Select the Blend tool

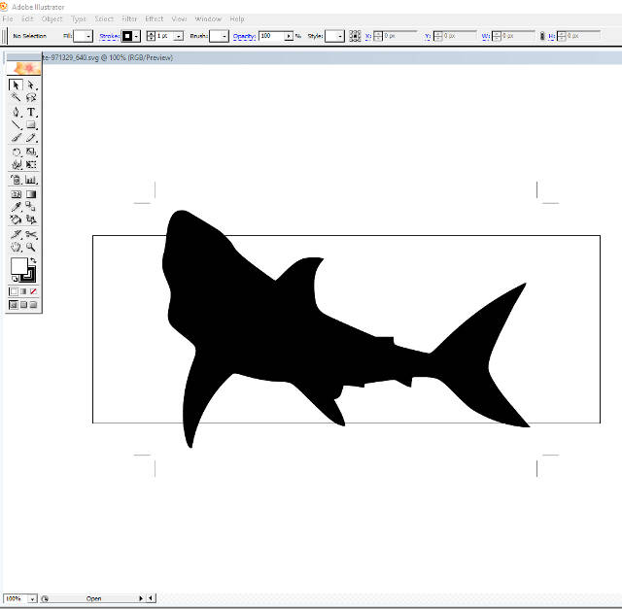click(31, 207)
